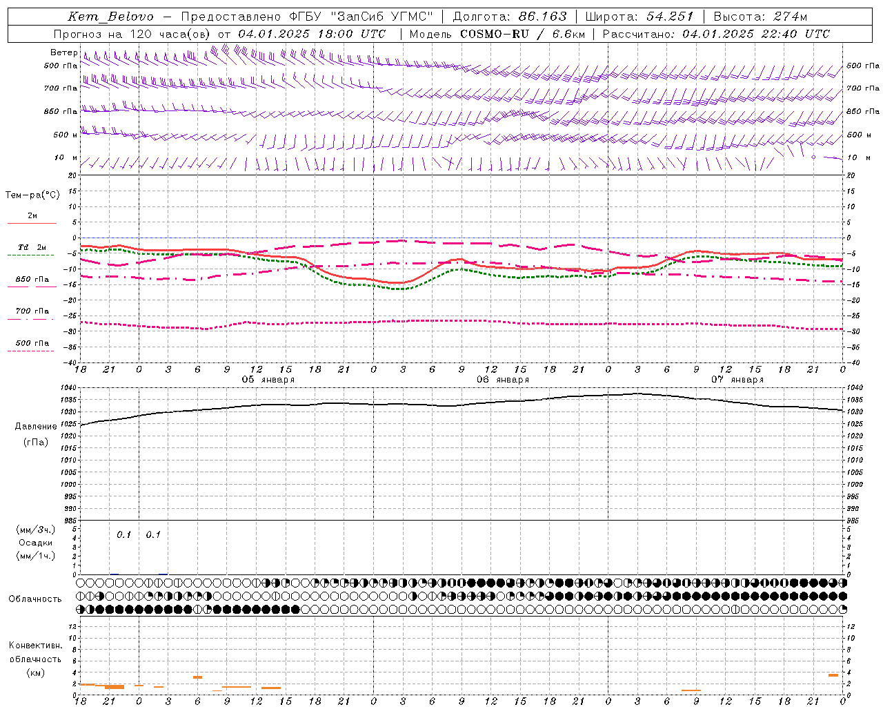Image resolution: width=883 pixels, height=707 pixels.
Task: Click the black pressure curve peak near 1037
Action: [x=637, y=394]
